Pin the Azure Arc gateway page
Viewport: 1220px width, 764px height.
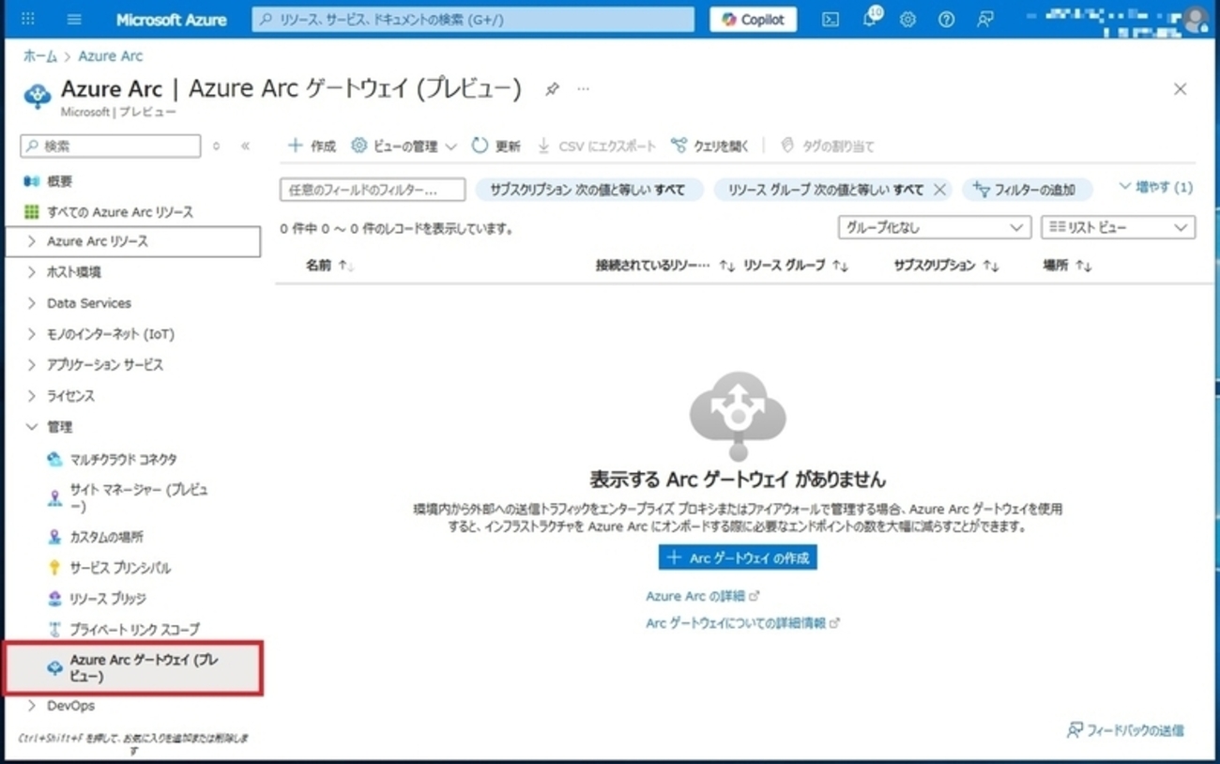click(552, 89)
